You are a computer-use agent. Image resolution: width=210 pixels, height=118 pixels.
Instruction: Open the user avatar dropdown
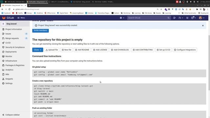click(x=201, y=18)
